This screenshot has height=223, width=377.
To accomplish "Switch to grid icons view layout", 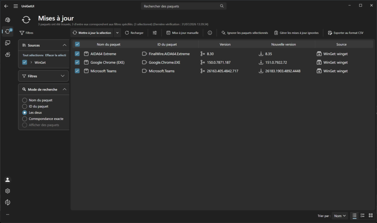I will point(371,216).
